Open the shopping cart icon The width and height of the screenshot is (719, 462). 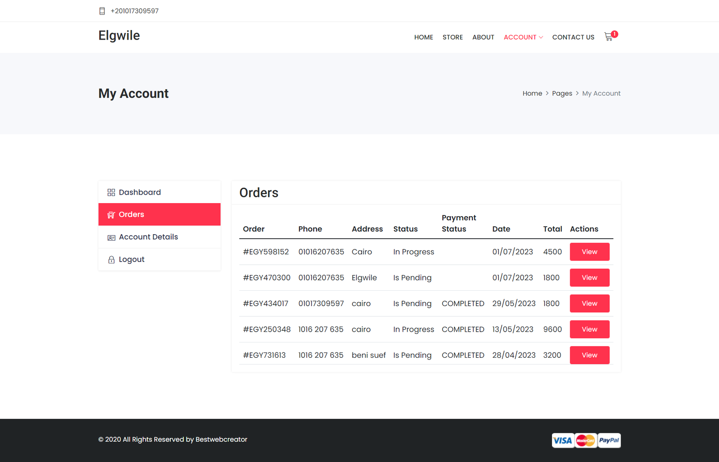tap(609, 37)
